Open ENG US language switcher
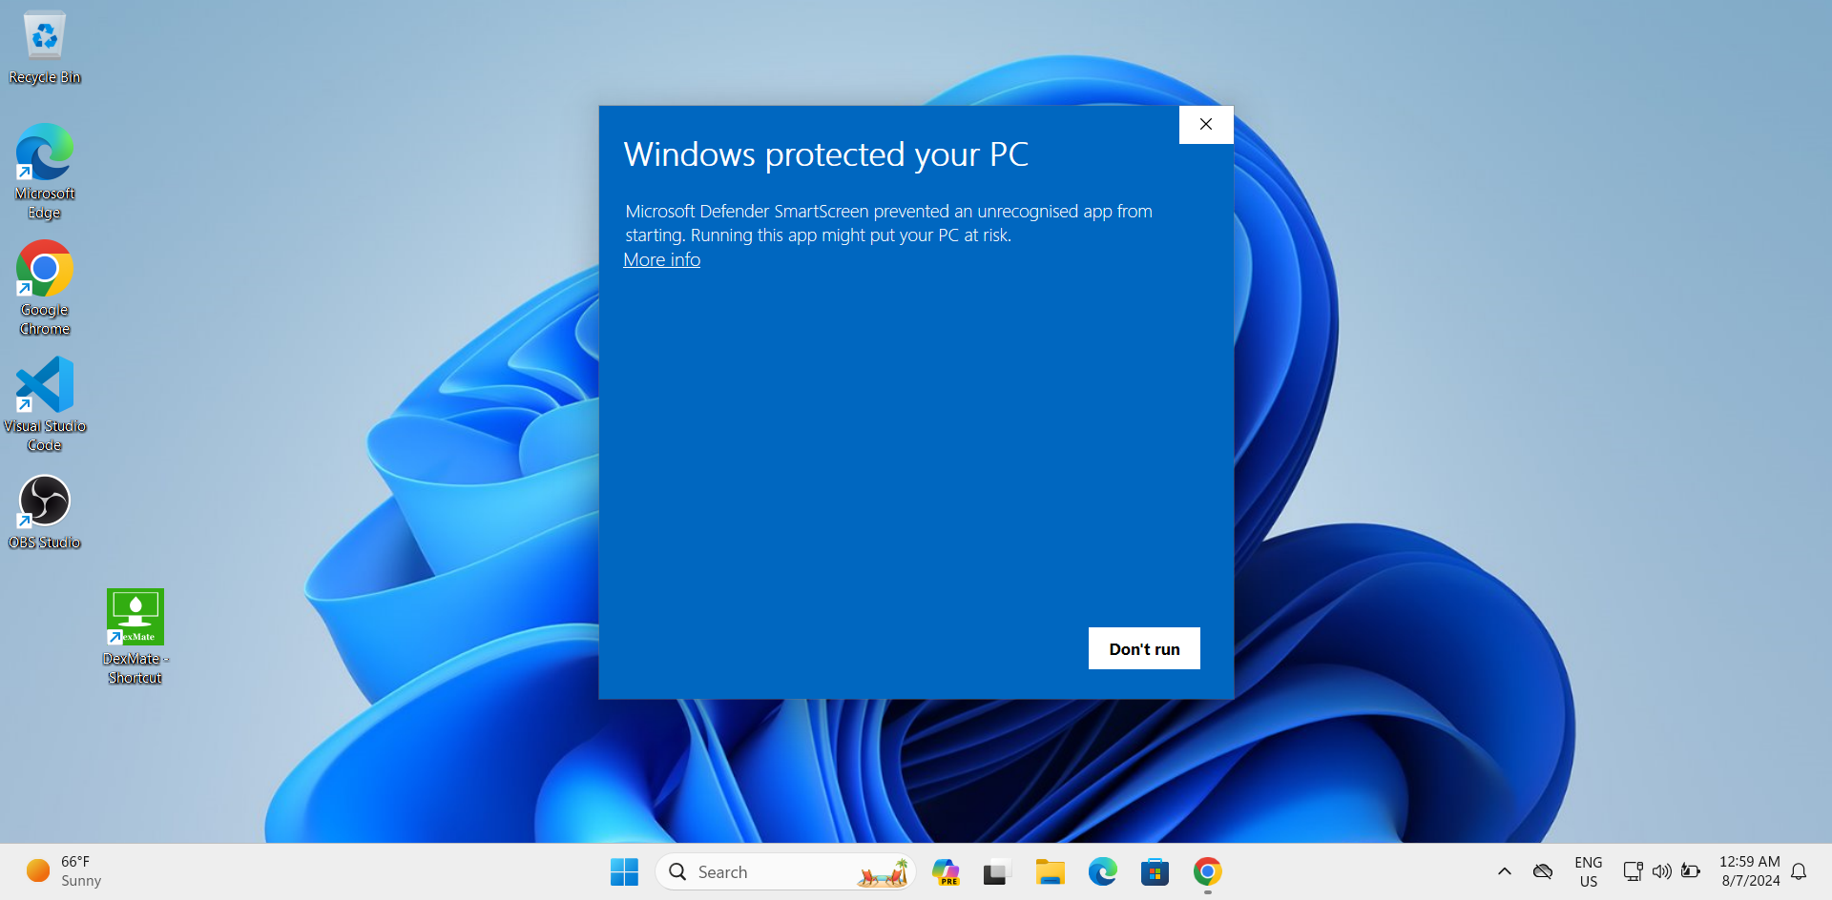Viewport: 1832px width, 900px height. (1589, 871)
